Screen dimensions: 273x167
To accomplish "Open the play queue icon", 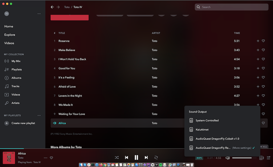I will 268,158.
